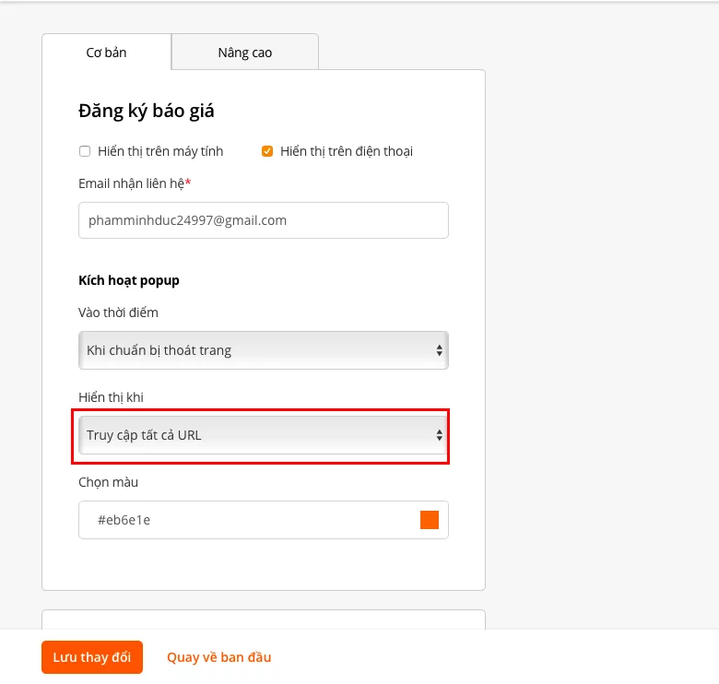
Task: Switch to the Cơ bản tab
Action: coord(106,53)
